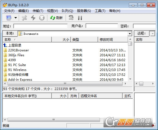Expand the local Documents path dropdown
The image size is (158, 130).
click(130, 34)
